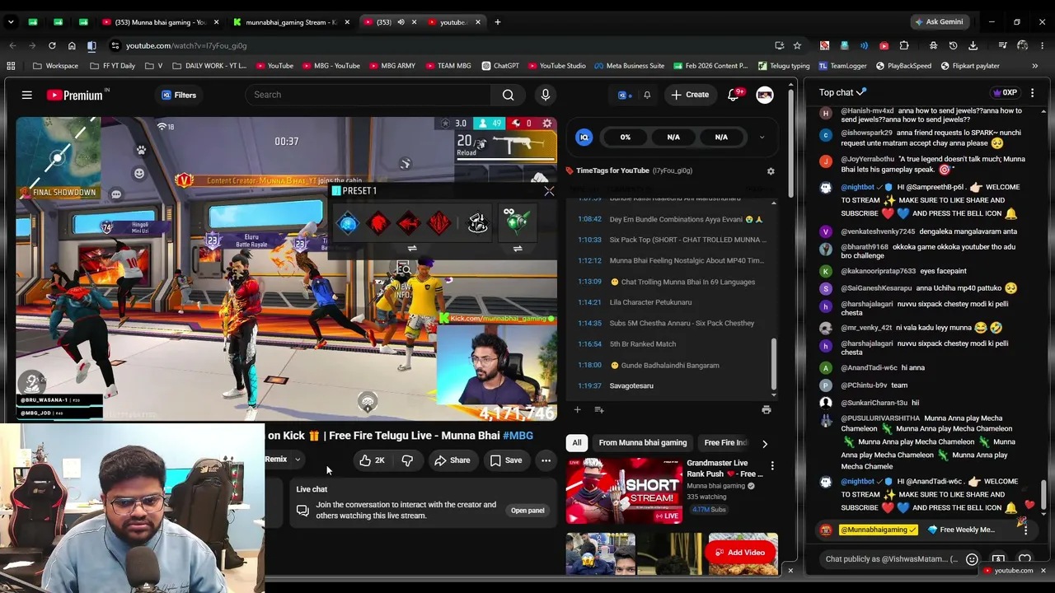This screenshot has width=1055, height=593.
Task: Open a new browser tab
Action: point(498,22)
